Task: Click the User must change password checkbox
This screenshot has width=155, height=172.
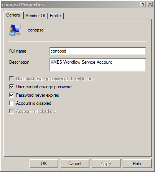Action: pos(12,79)
